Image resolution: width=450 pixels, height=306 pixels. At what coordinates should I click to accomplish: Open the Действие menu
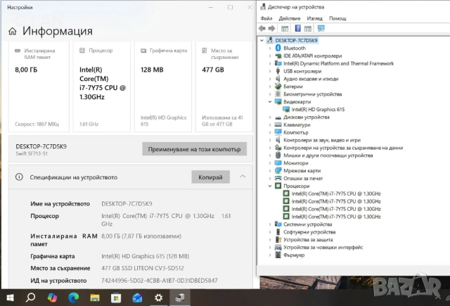(289, 18)
